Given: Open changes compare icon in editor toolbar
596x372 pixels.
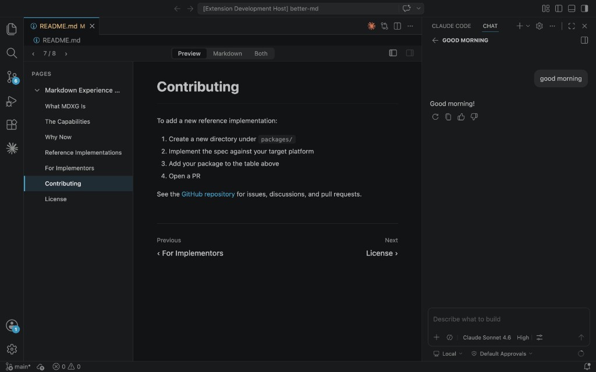Looking at the screenshot, I should tap(384, 26).
